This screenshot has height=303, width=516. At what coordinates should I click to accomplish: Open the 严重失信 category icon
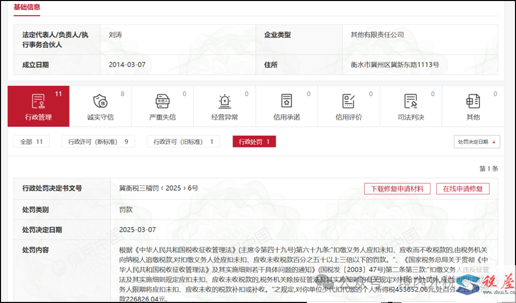click(162, 101)
